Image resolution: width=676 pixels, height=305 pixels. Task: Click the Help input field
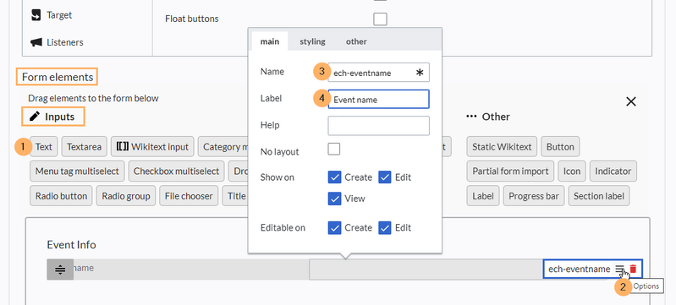[x=378, y=126]
